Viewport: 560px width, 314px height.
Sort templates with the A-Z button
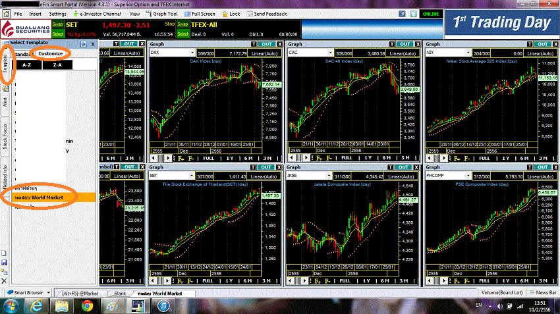click(x=27, y=65)
